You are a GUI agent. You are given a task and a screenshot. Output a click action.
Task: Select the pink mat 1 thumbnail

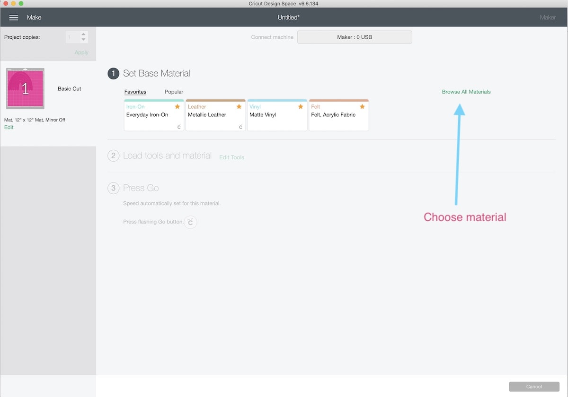coord(25,88)
